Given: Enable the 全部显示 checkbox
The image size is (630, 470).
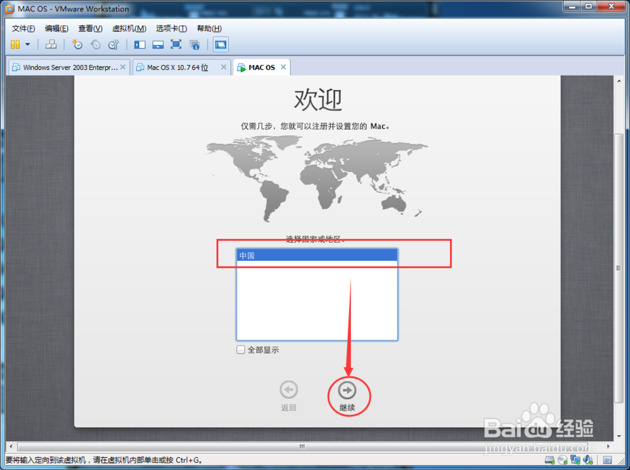Looking at the screenshot, I should pos(241,350).
